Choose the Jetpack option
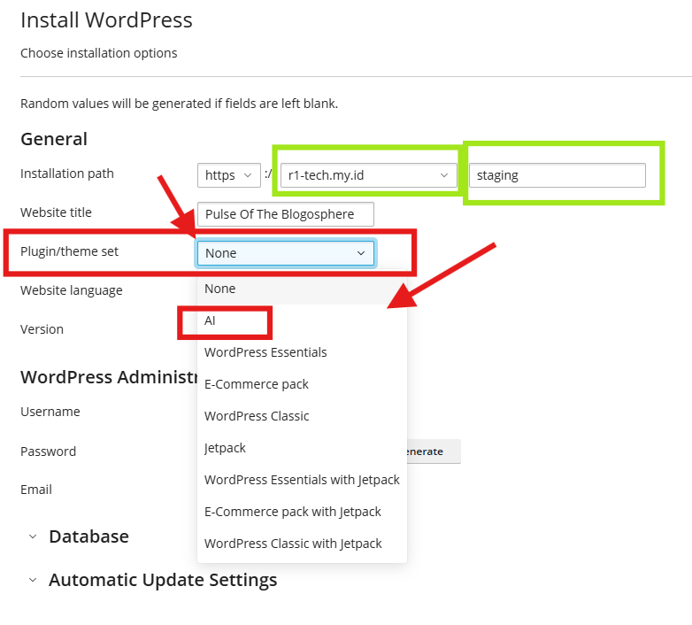Viewport: 692px width, 625px height. pos(302,448)
